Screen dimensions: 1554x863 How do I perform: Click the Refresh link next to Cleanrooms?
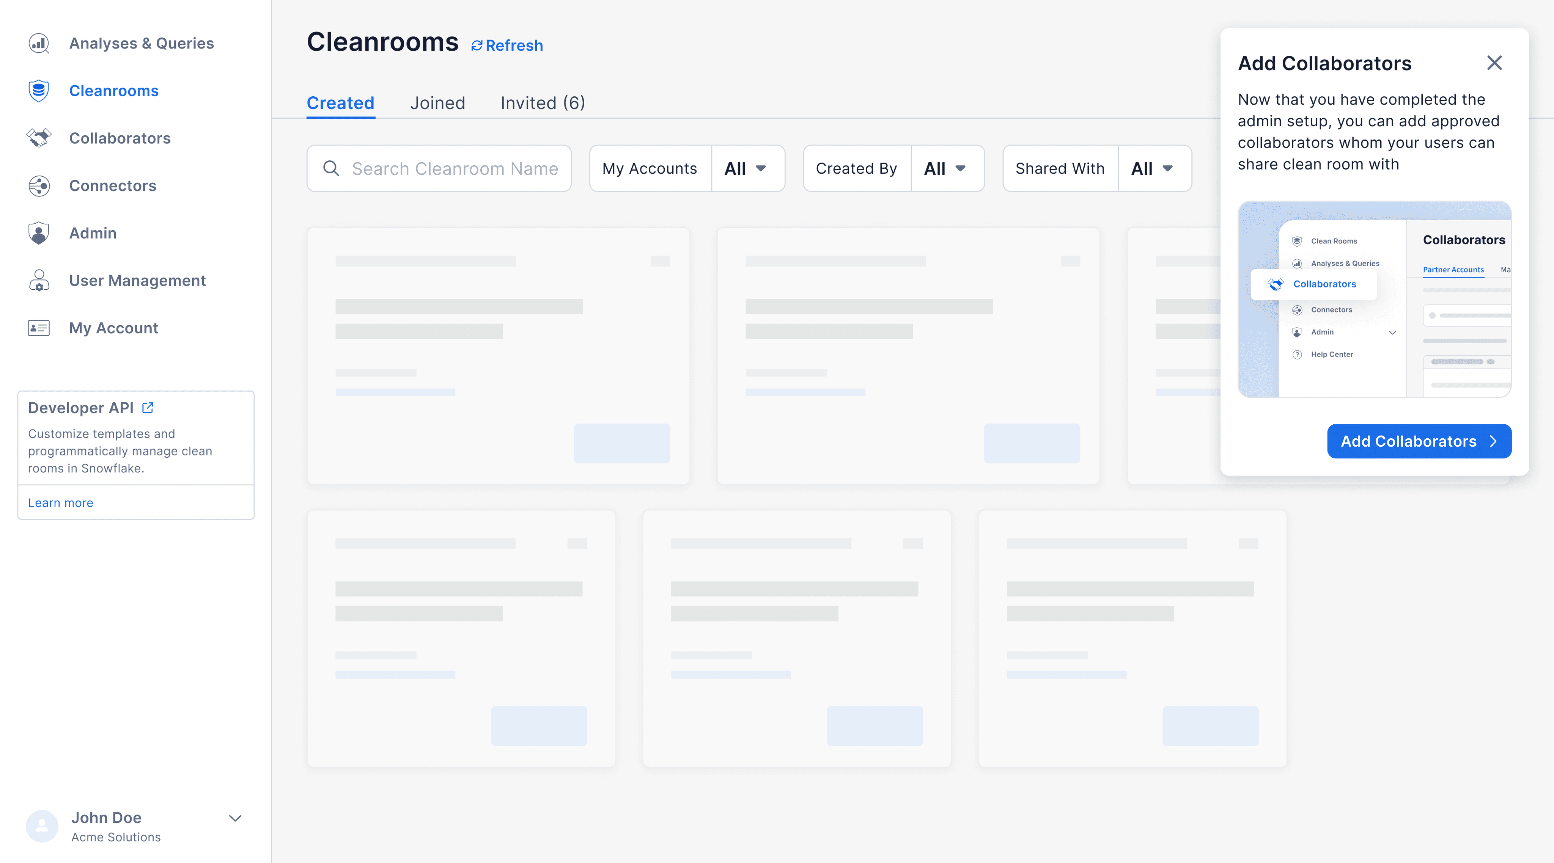507,46
